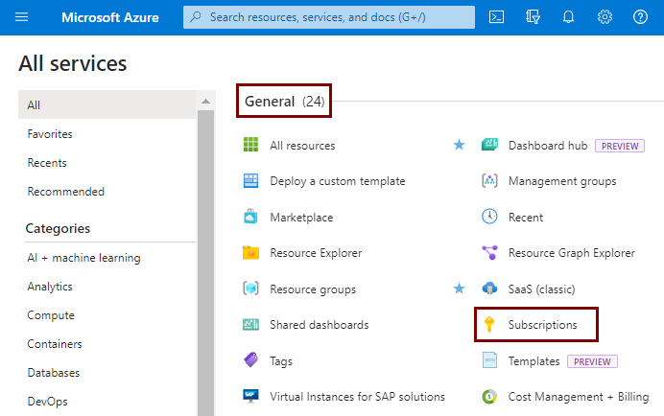
Task: Open the notifications bell
Action: click(x=568, y=17)
